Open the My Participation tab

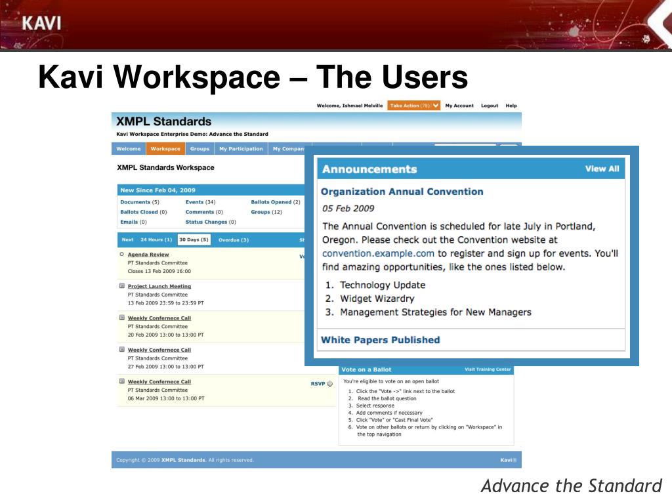[x=241, y=149]
